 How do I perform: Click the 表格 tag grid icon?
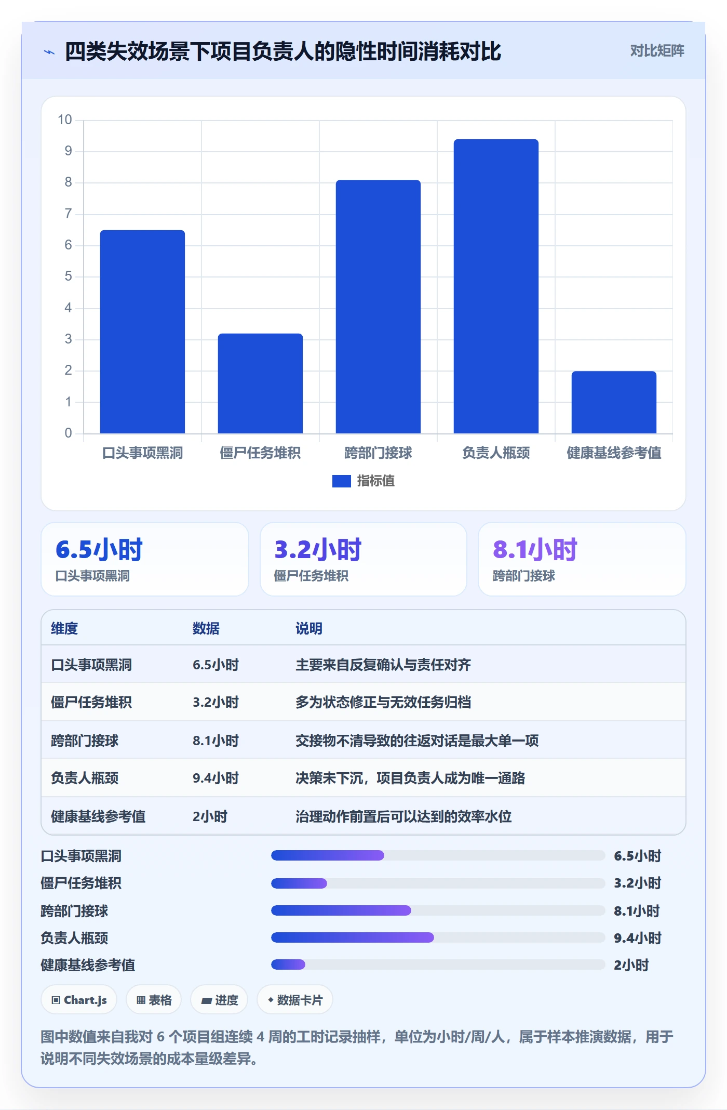pos(141,1000)
